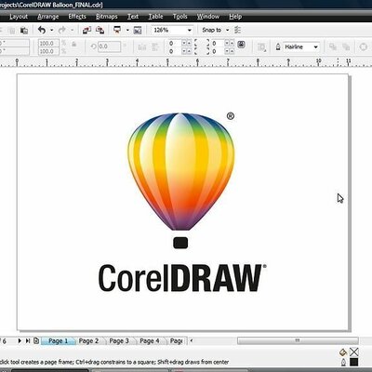The width and height of the screenshot is (372, 372).
Task: Go to the next page arrow
Action: [20, 341]
